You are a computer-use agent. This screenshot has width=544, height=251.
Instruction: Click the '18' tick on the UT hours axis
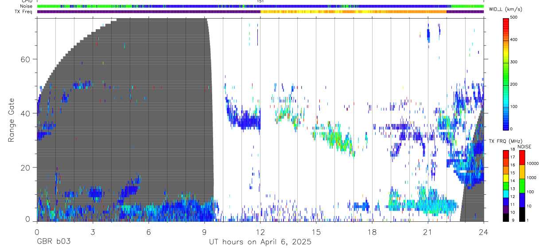(372, 232)
